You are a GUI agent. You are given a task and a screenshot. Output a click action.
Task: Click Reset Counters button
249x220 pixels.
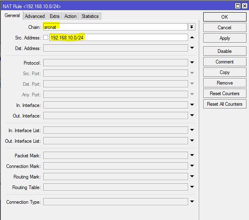(225, 94)
